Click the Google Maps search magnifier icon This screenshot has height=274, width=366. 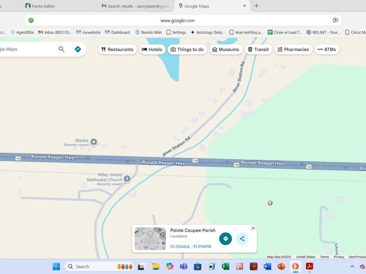[61, 49]
